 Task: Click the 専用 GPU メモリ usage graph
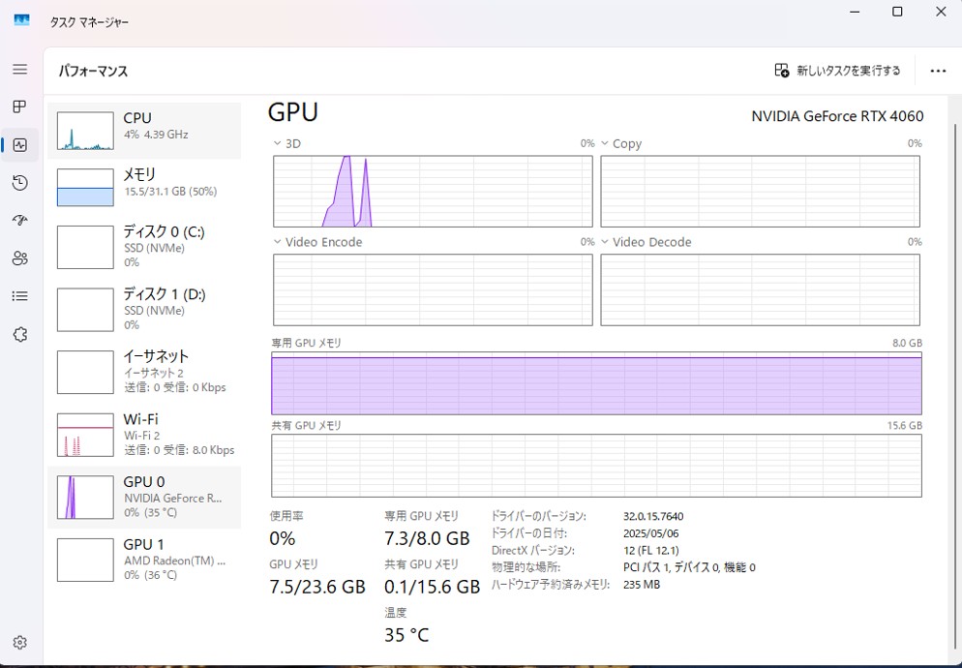(596, 383)
